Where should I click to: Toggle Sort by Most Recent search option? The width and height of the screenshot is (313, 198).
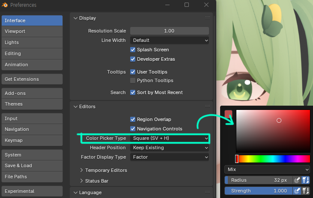click(x=133, y=92)
